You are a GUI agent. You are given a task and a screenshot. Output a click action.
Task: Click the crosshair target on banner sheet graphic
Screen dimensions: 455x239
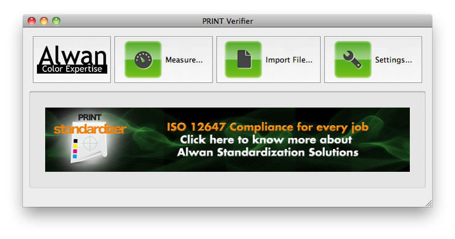[x=90, y=144]
